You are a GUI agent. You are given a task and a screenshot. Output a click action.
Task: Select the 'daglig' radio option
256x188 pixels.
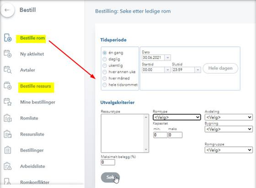[x=105, y=59]
